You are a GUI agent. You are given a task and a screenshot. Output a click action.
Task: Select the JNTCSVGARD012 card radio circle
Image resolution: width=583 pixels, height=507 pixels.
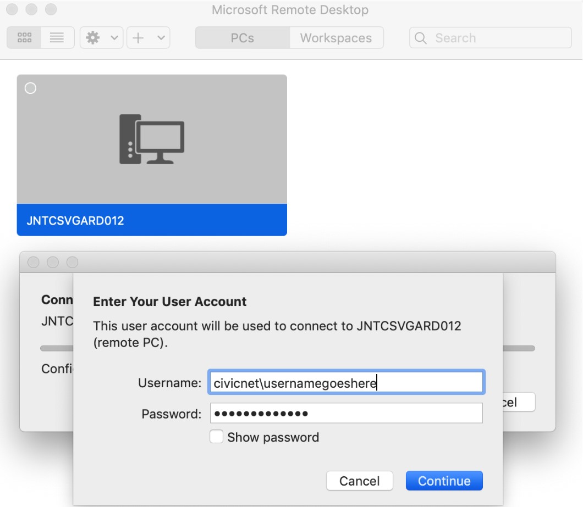[30, 88]
